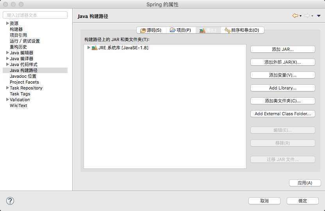Expand the Java 编辑器 tree node

click(x=7, y=53)
